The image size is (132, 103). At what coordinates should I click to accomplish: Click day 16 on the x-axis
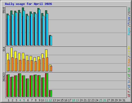pos(66,100)
